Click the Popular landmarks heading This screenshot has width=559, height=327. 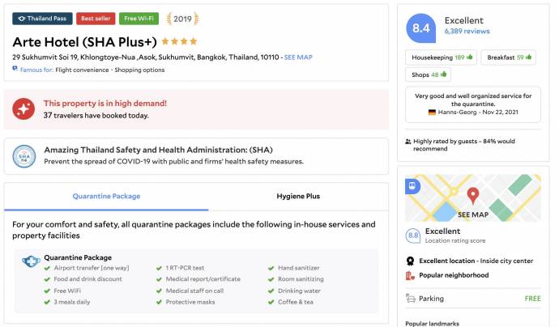pos(432,324)
